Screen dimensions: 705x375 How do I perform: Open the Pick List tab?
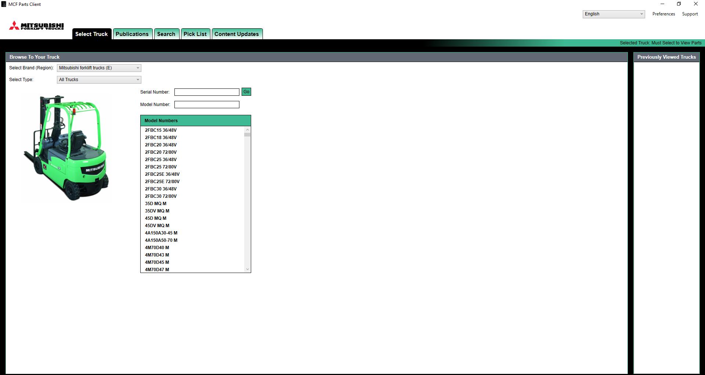(x=195, y=34)
